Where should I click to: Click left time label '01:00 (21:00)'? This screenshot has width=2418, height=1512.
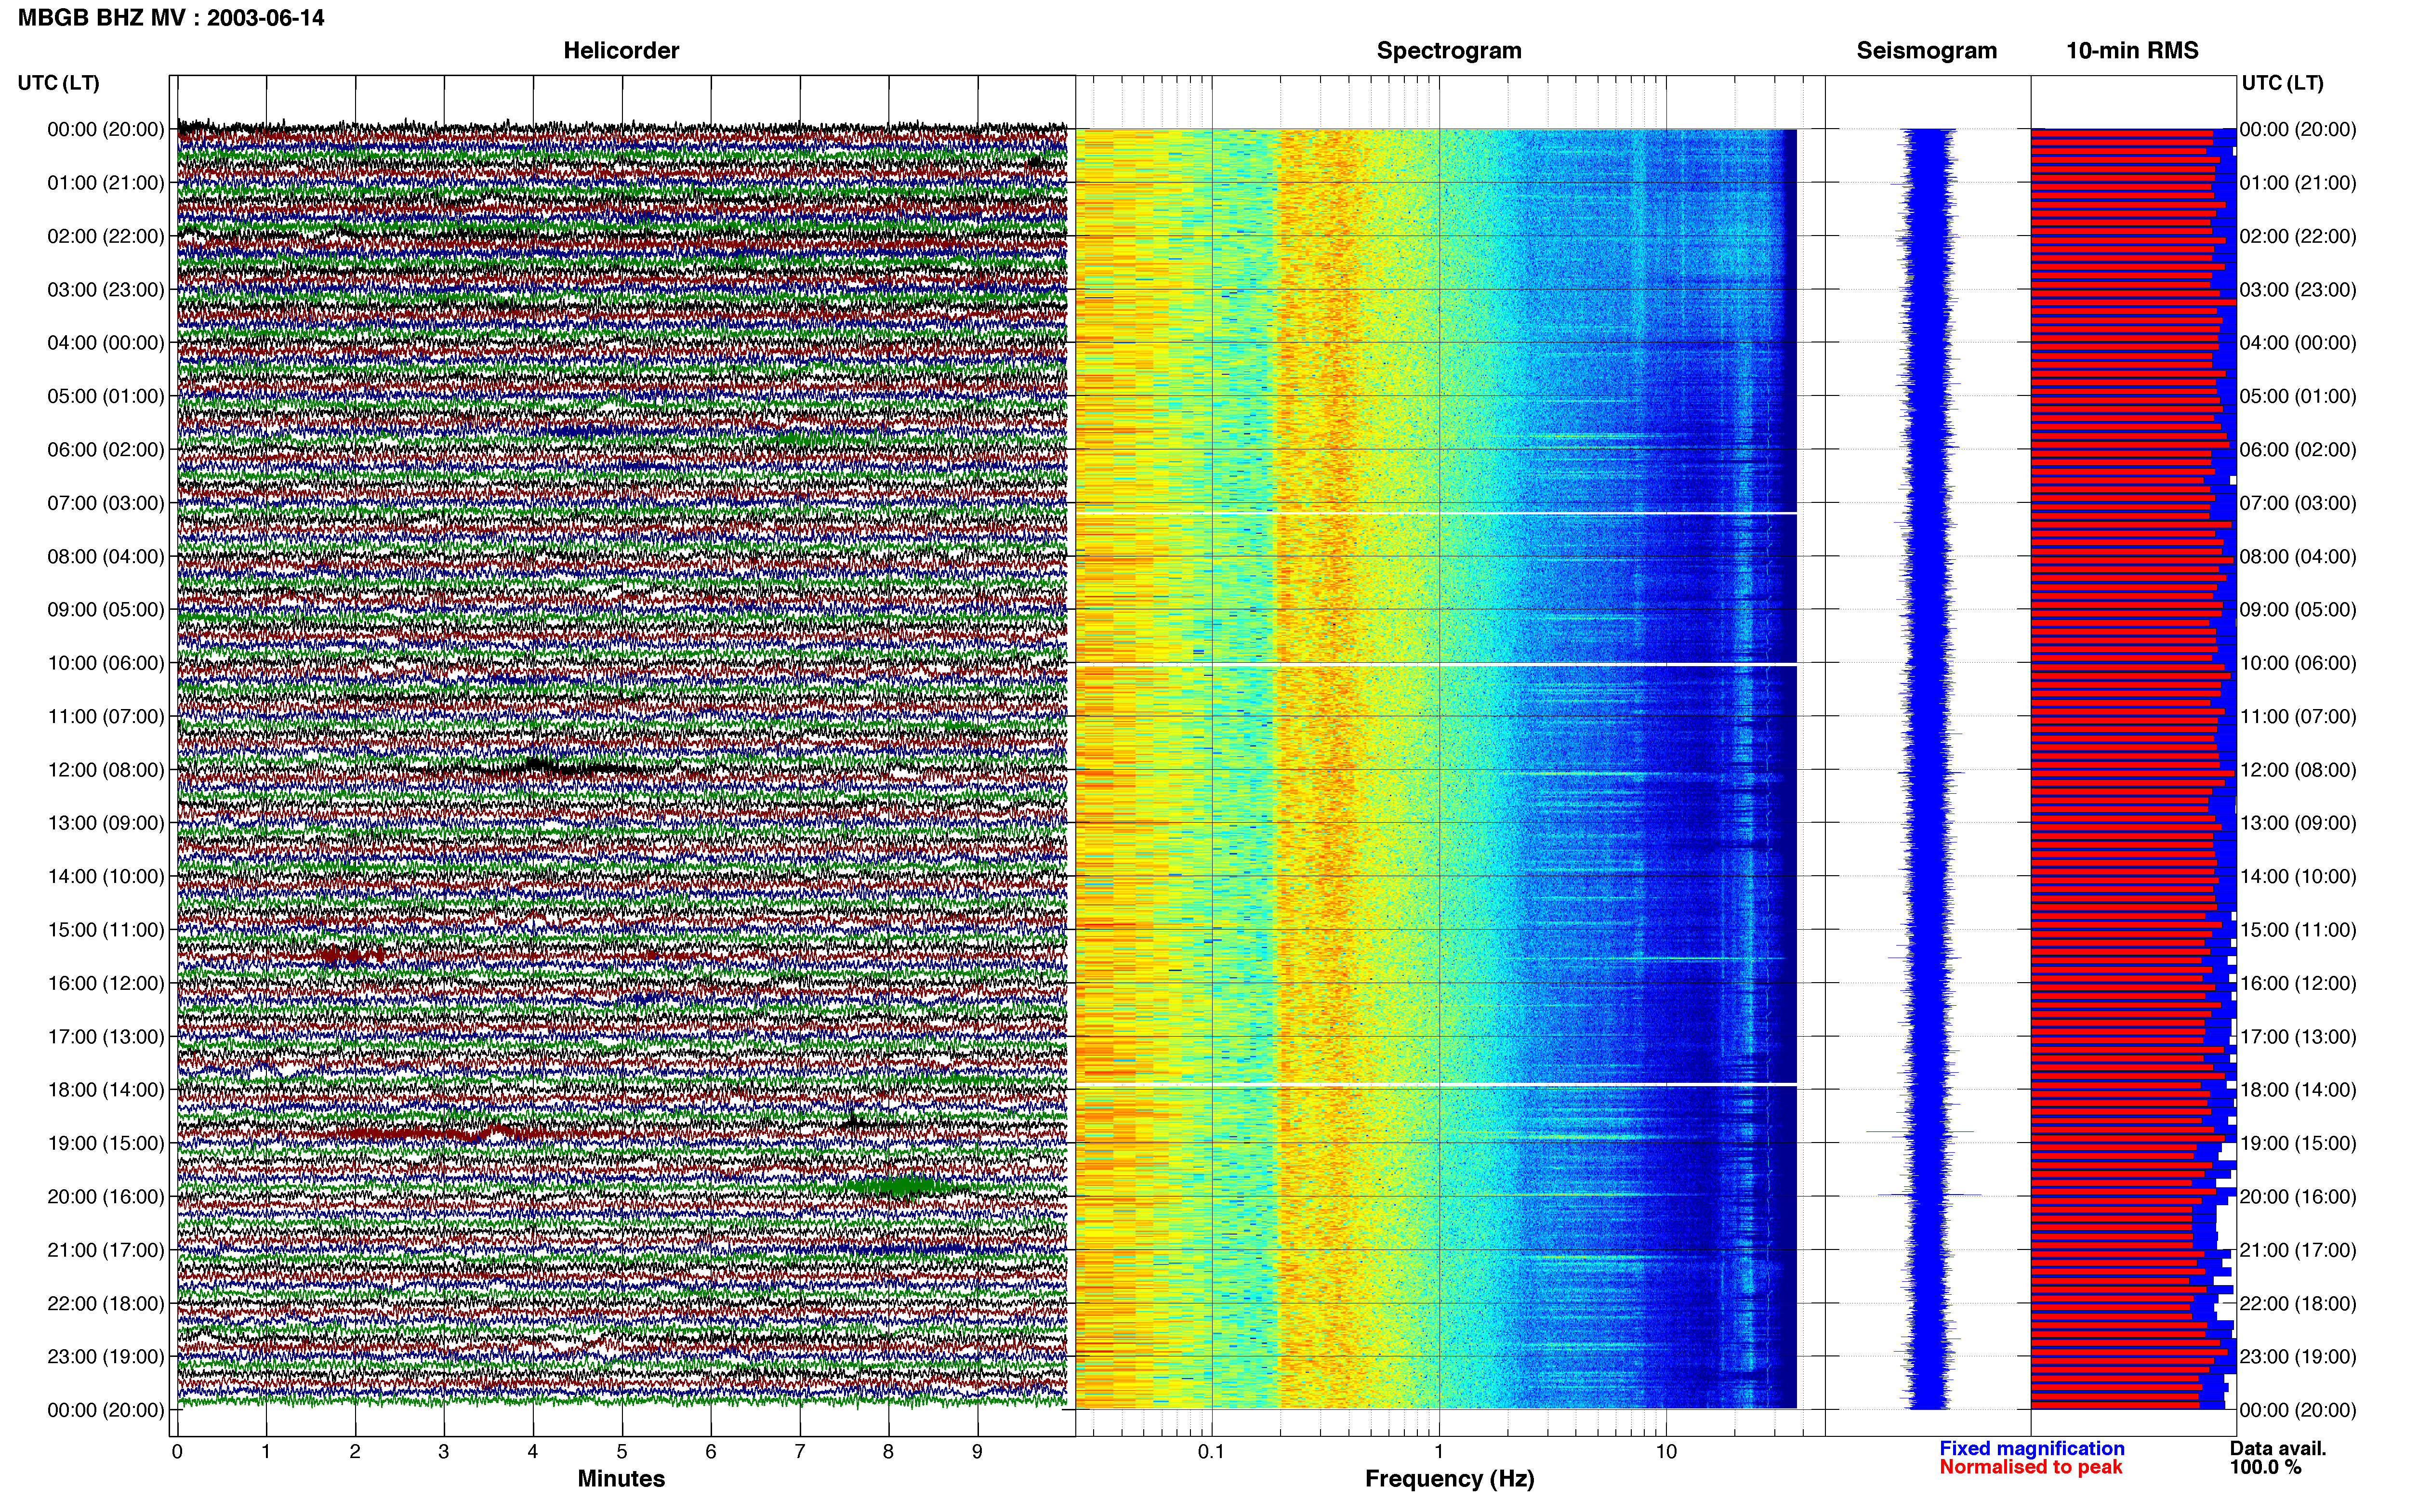[x=106, y=183]
